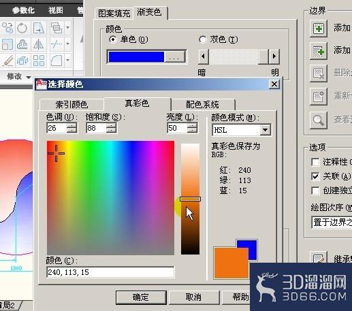Click the ellipsis button beside blue swatch

174,57
